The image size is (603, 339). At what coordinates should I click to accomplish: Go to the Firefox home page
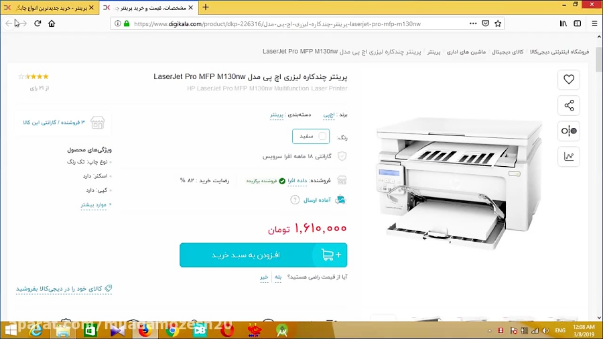click(52, 23)
